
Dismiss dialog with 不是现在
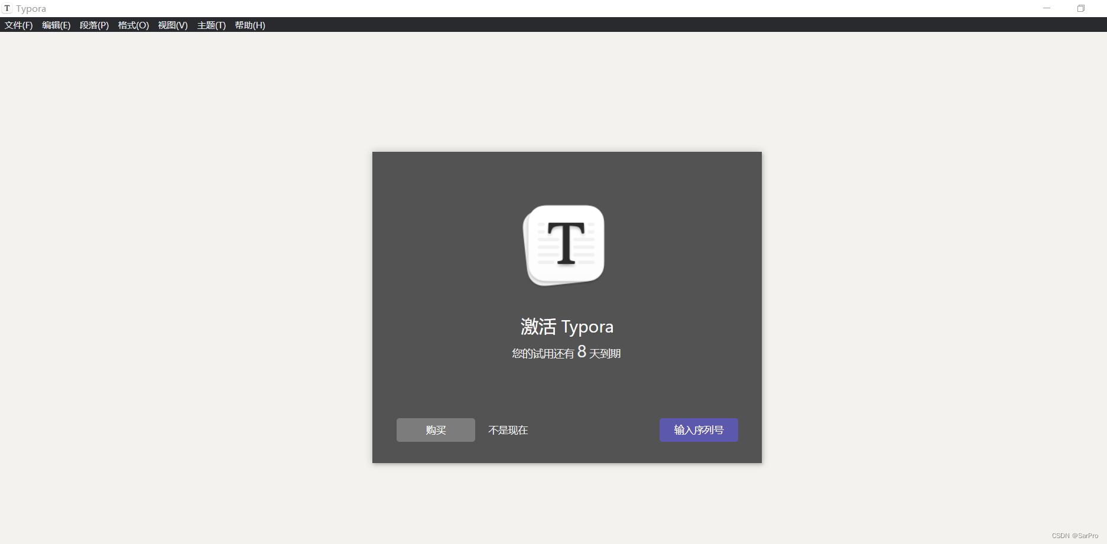point(508,430)
